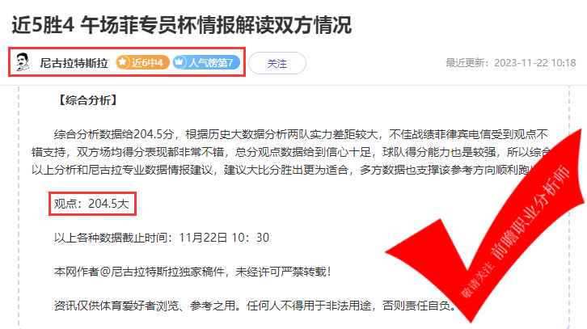This screenshot has height=329, width=587.
Task: Select the 近6中4 orange badge
Action: click(x=142, y=62)
